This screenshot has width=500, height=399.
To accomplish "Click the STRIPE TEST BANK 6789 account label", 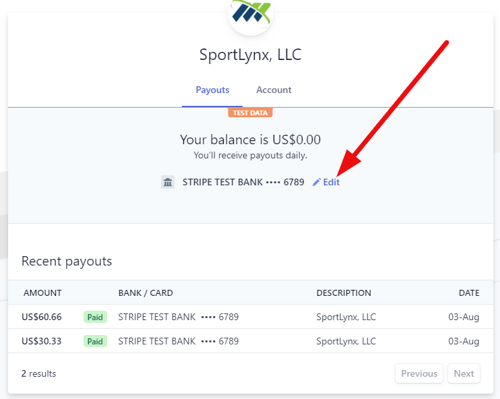I will (x=243, y=182).
